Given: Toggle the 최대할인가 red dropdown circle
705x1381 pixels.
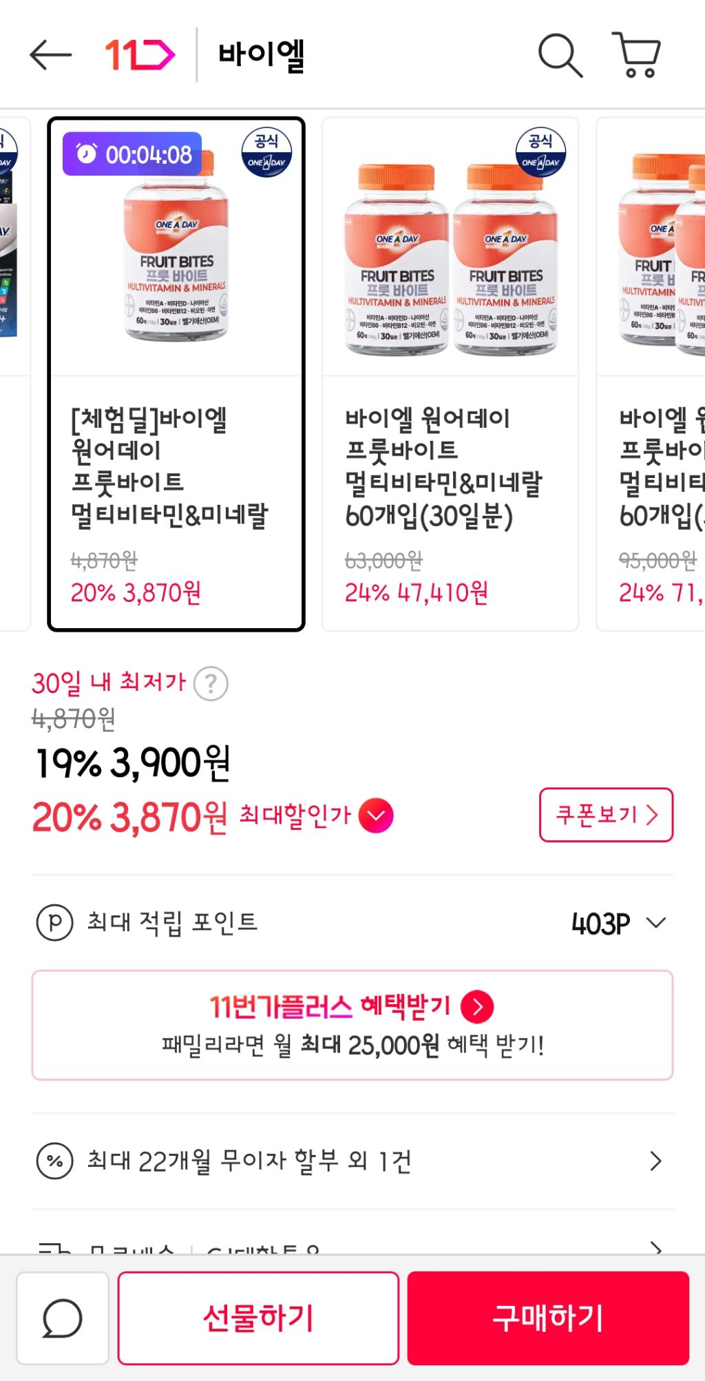Looking at the screenshot, I should point(376,816).
